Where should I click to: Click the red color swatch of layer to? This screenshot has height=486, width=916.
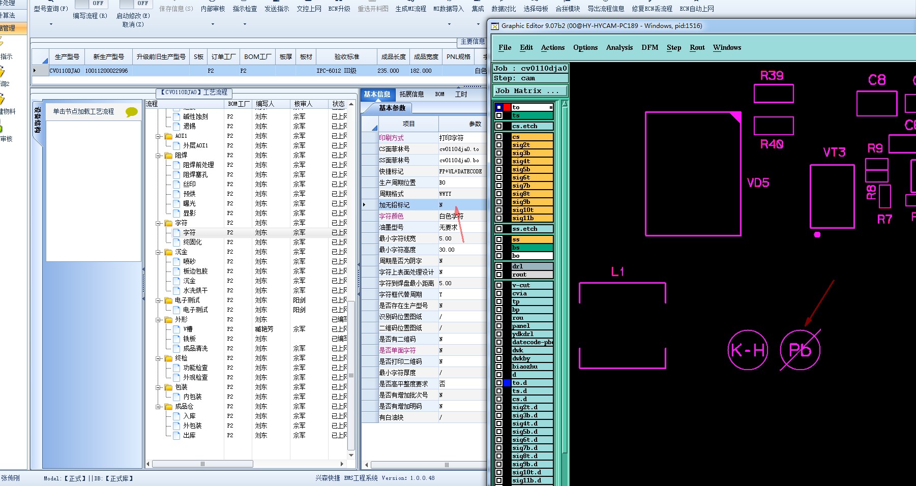click(x=507, y=107)
